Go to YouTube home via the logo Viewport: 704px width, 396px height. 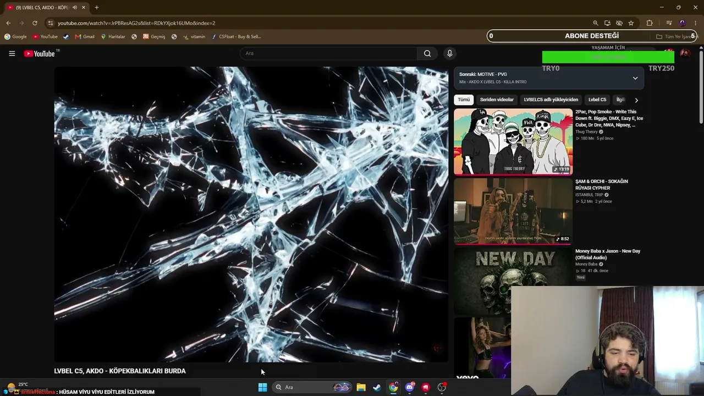pyautogui.click(x=40, y=53)
